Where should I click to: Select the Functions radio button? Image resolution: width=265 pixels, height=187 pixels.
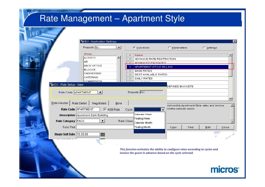pyautogui.click(x=134, y=48)
